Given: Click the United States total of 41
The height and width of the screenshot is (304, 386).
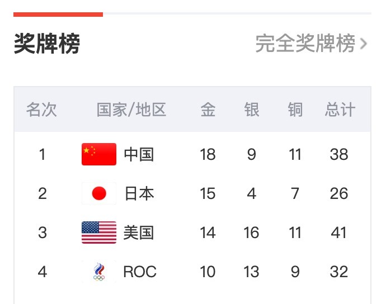Looking at the screenshot, I should tap(340, 232).
